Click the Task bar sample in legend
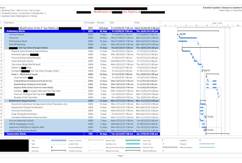242x163 pixels. [x=59, y=140]
